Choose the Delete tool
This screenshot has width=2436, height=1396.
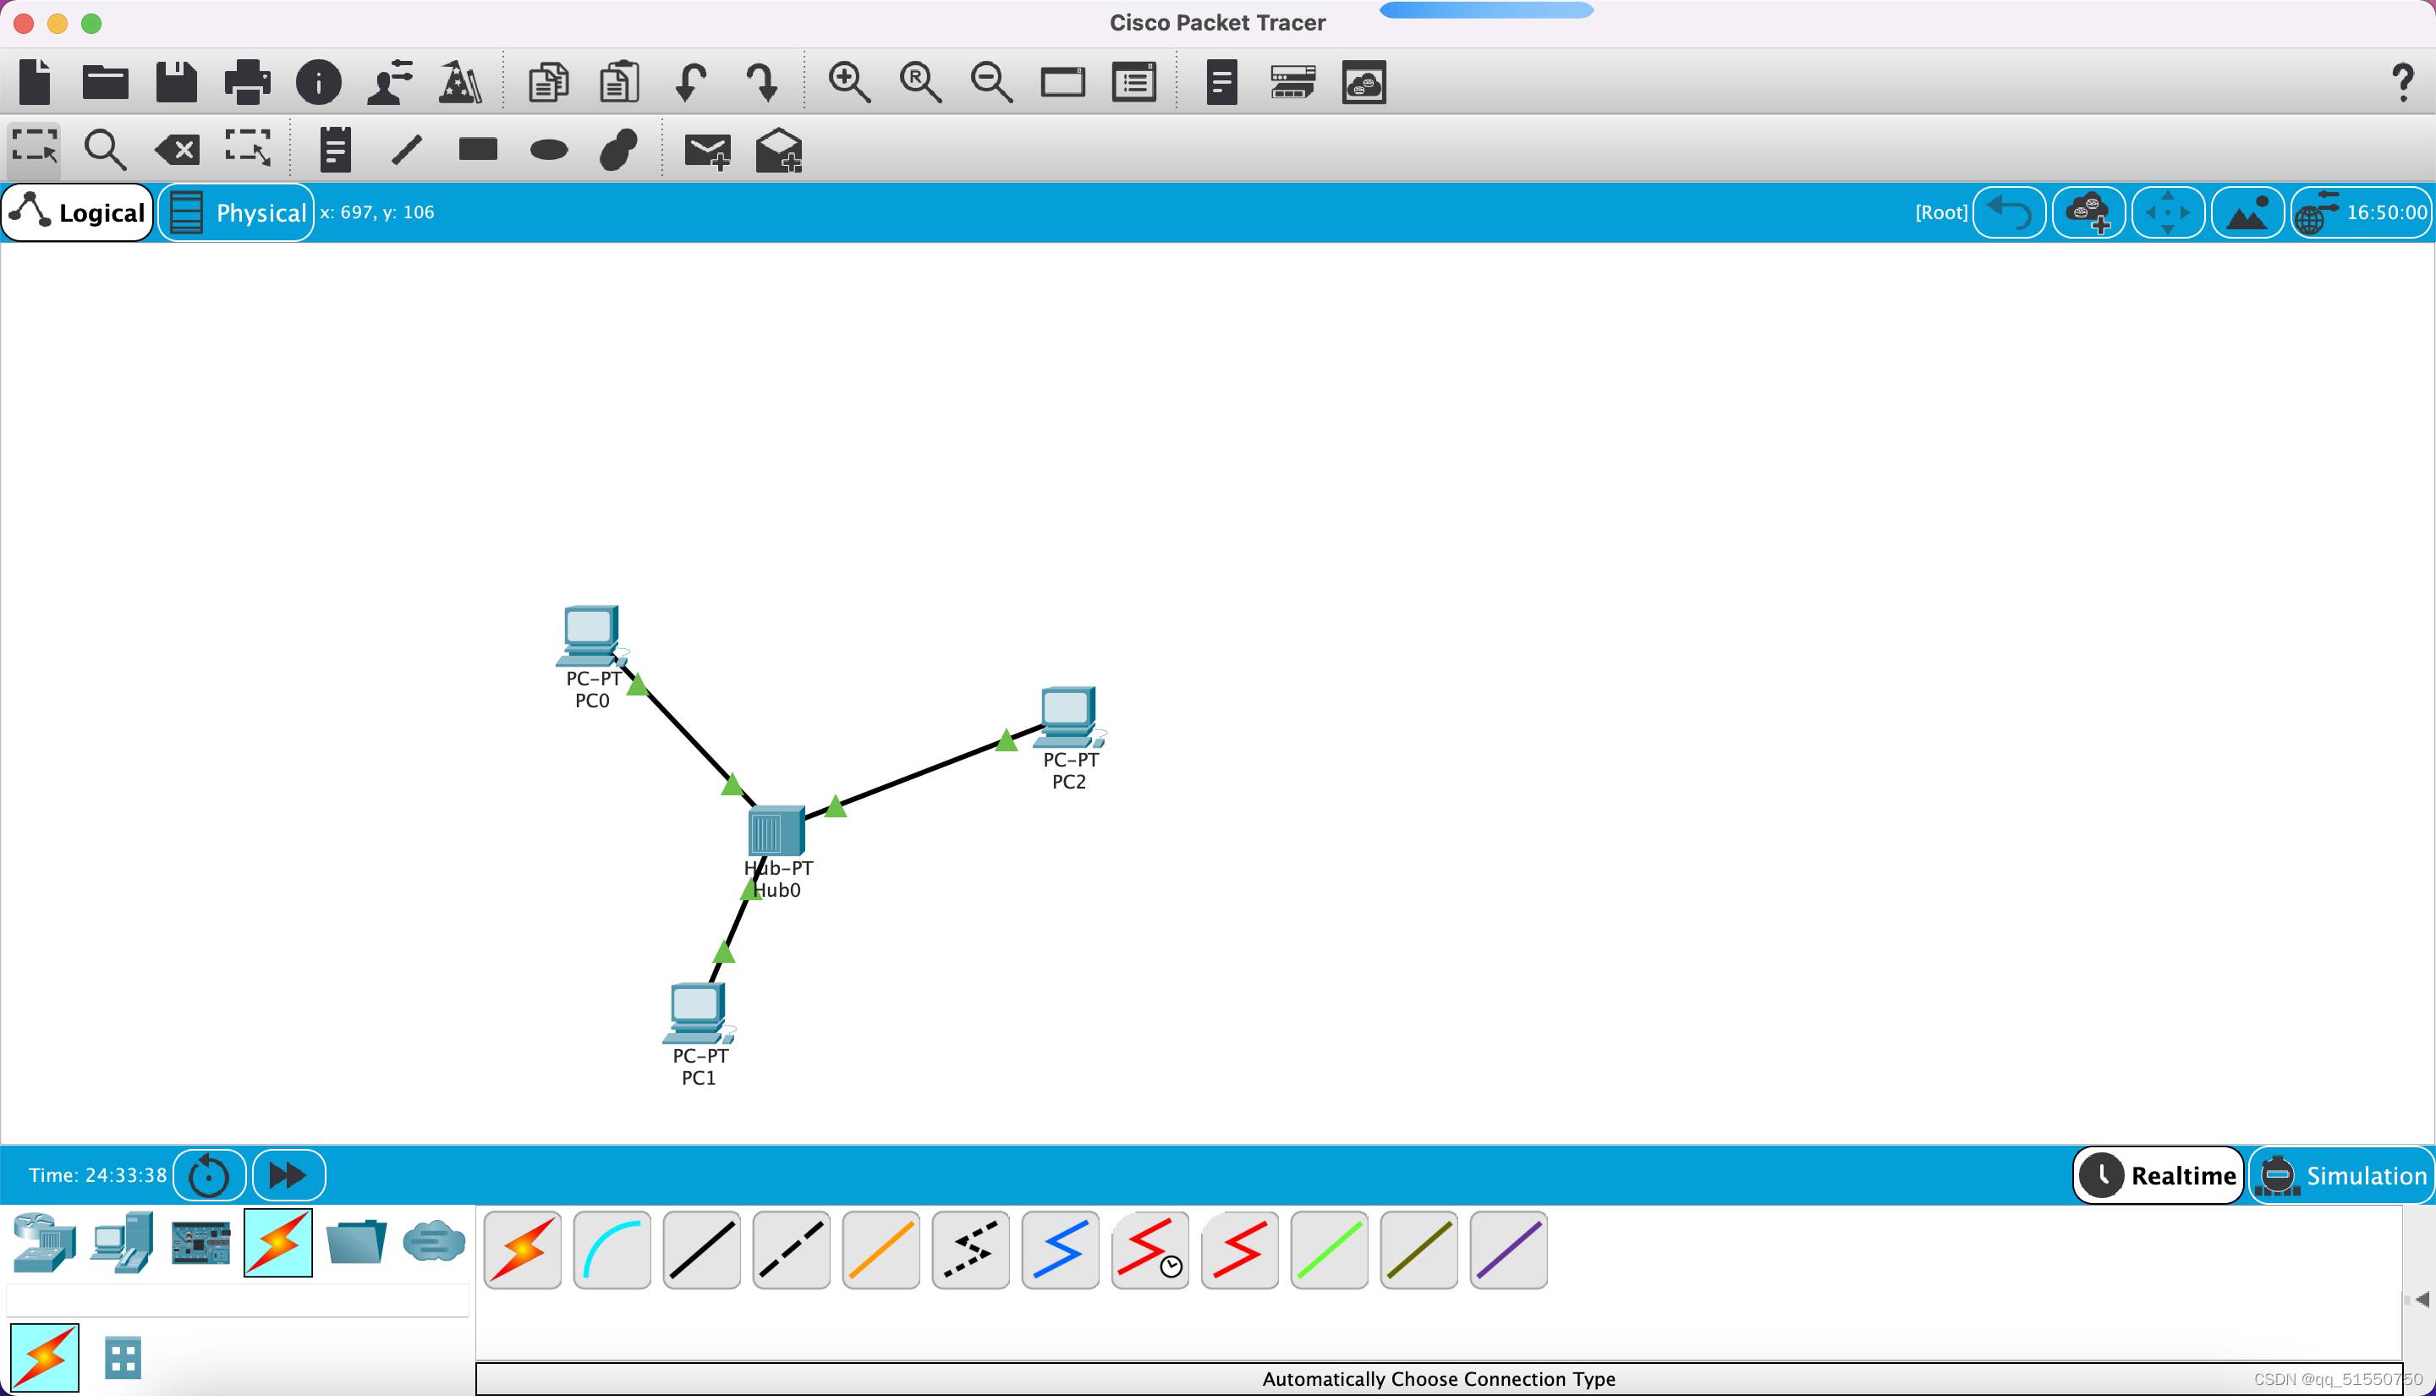(178, 150)
